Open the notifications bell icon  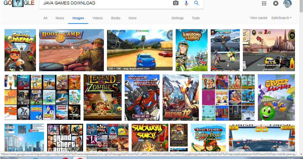276,3
